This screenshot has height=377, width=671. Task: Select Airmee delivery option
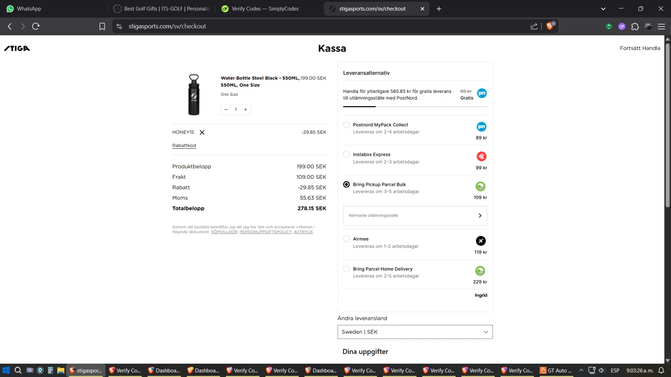pyautogui.click(x=346, y=239)
